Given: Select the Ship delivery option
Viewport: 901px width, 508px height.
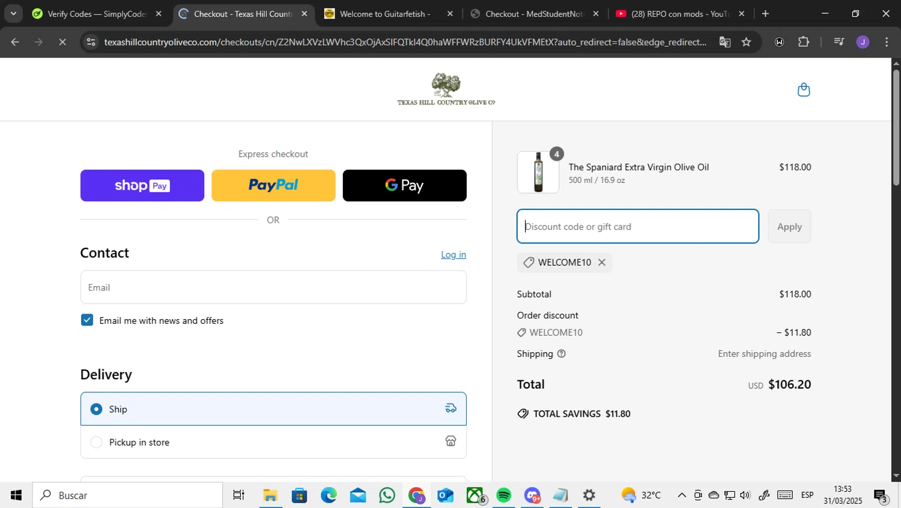Looking at the screenshot, I should (x=273, y=409).
